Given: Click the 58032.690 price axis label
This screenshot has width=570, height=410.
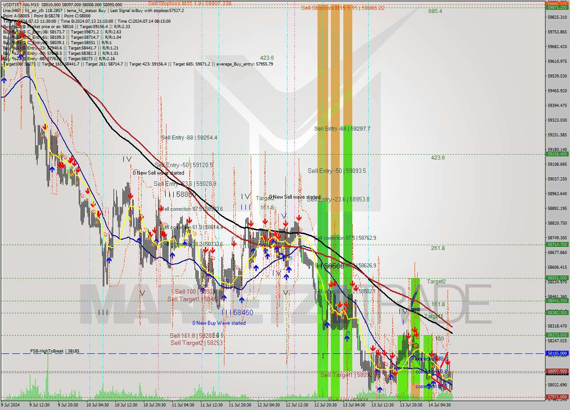Looking at the screenshot, I should tap(557, 385).
